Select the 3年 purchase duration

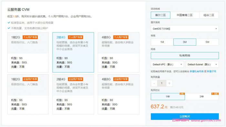(202, 96)
